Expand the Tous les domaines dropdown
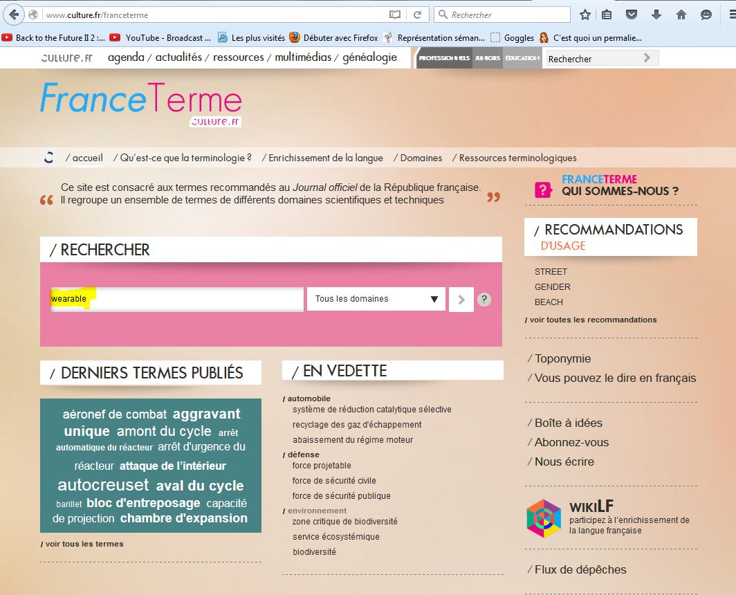 (x=376, y=299)
